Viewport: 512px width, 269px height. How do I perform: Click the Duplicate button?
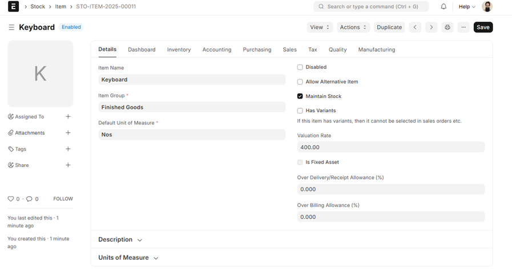389,27
